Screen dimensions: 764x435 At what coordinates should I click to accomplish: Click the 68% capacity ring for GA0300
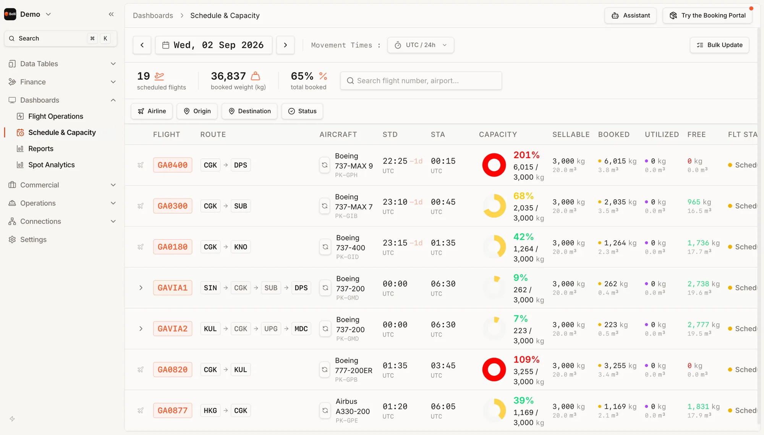494,206
